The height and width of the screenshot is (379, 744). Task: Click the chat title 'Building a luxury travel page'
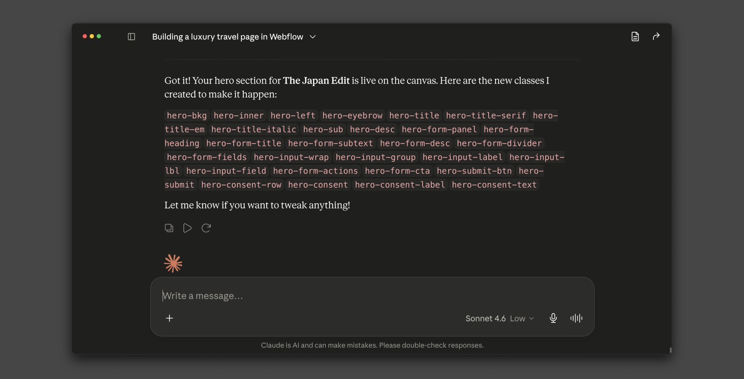[x=227, y=37]
